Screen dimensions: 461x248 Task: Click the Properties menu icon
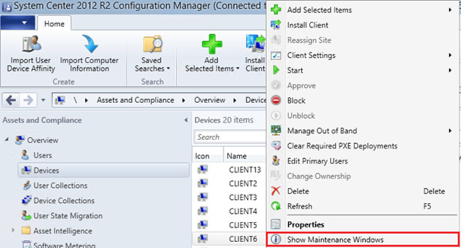(276, 224)
